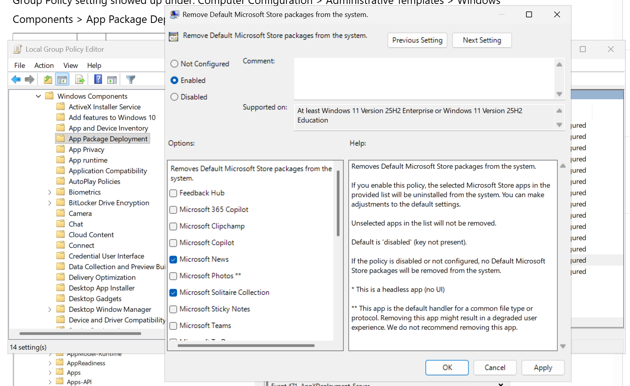Check the Microsoft Sticky Notes checkbox

click(x=173, y=309)
